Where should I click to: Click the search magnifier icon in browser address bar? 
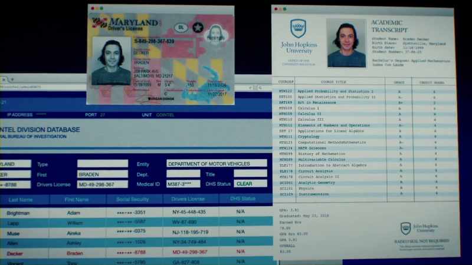260,88
